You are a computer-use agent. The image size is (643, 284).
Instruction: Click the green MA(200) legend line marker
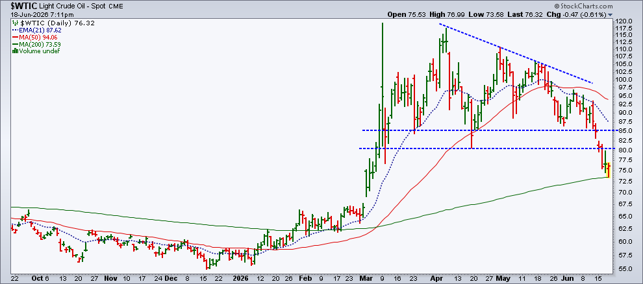pyautogui.click(x=15, y=44)
